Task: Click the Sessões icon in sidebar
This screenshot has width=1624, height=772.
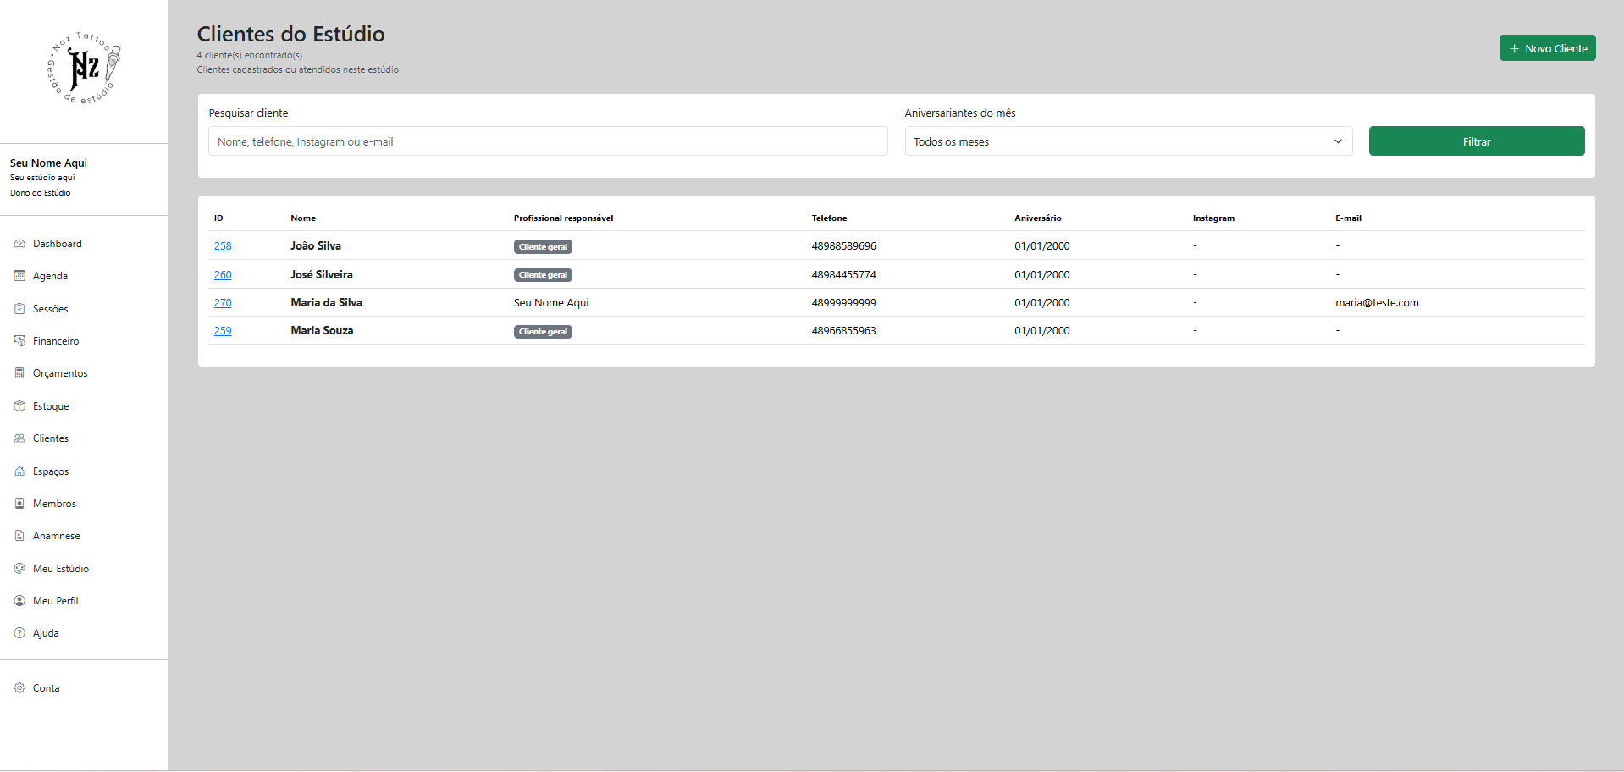Action: click(19, 309)
